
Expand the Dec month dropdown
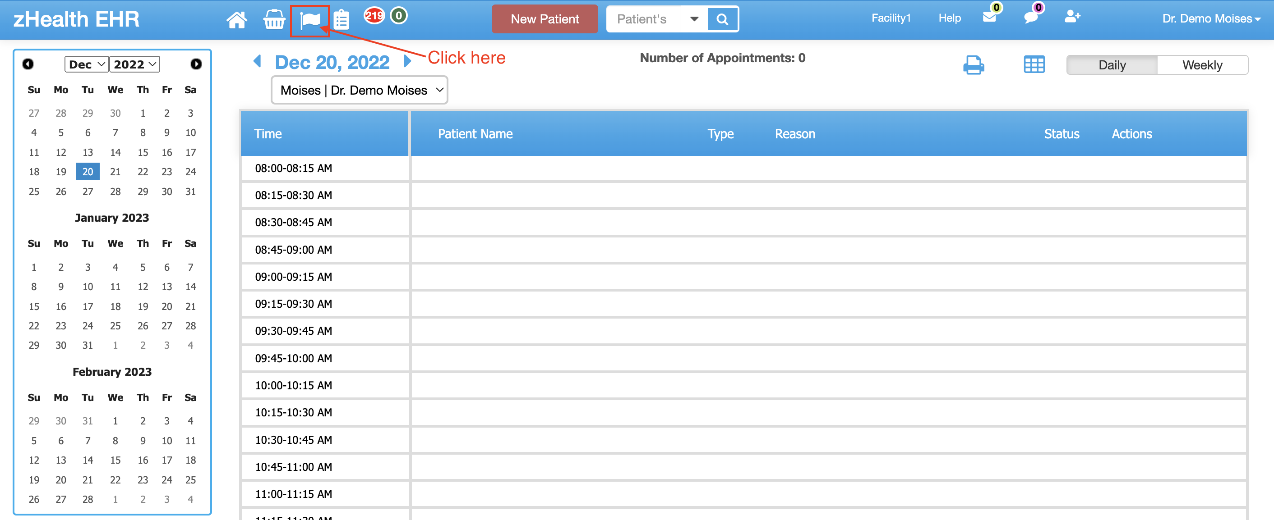coord(87,64)
